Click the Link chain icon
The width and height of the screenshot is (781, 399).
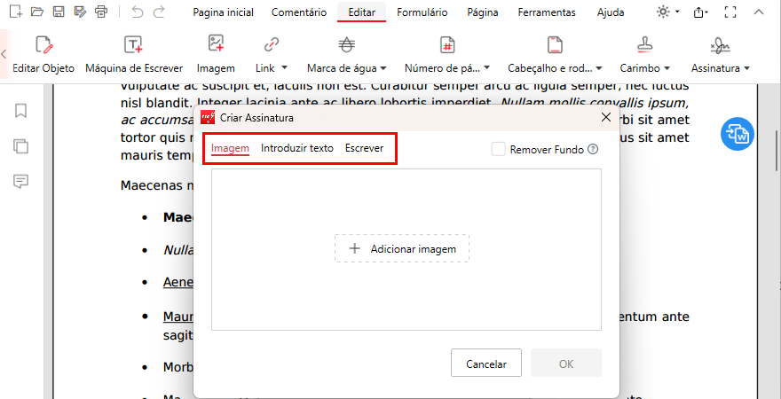[271, 44]
